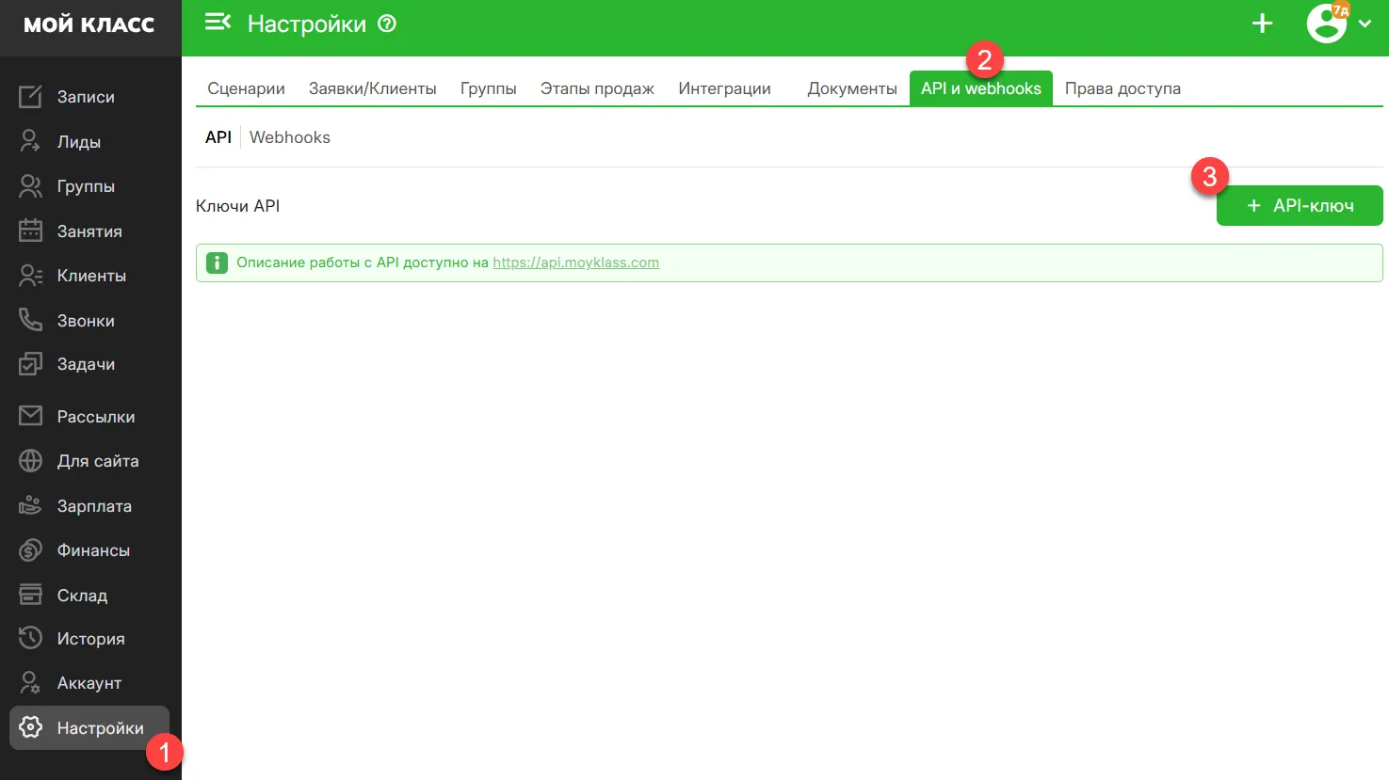Open the user avatar menu

tap(1326, 24)
